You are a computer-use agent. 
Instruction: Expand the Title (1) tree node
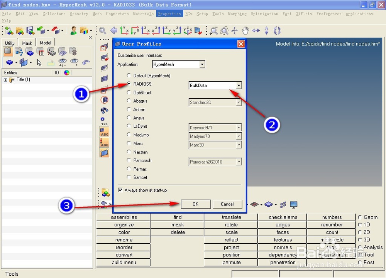tap(5, 80)
